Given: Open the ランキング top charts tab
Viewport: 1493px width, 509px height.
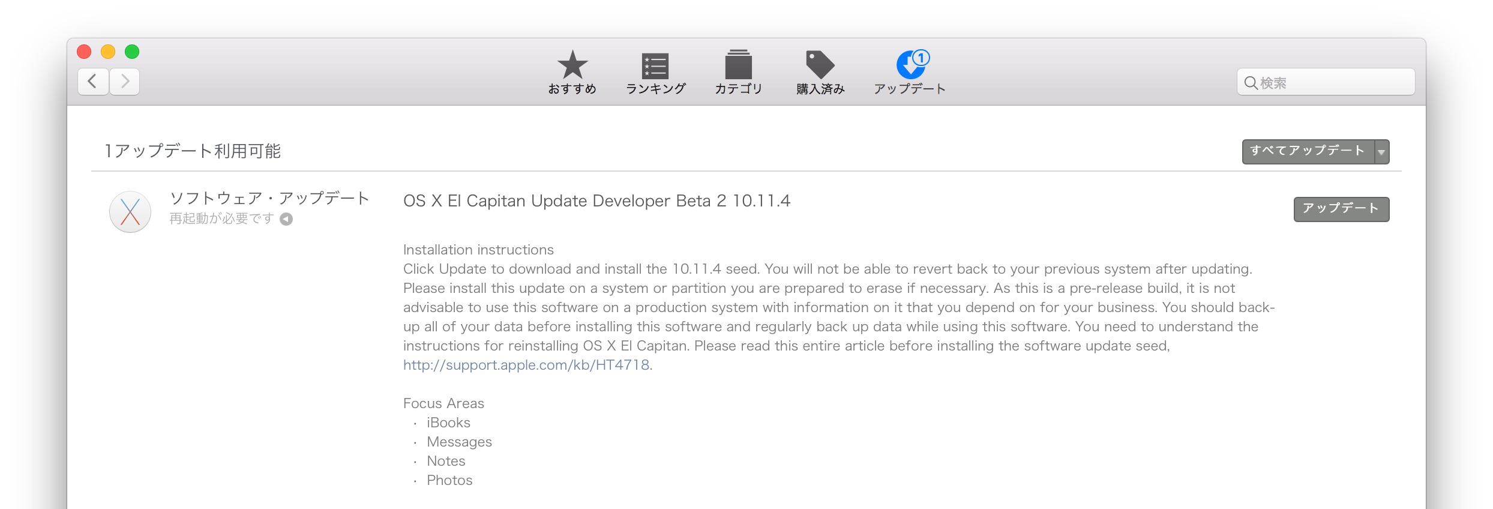Looking at the screenshot, I should [x=655, y=73].
